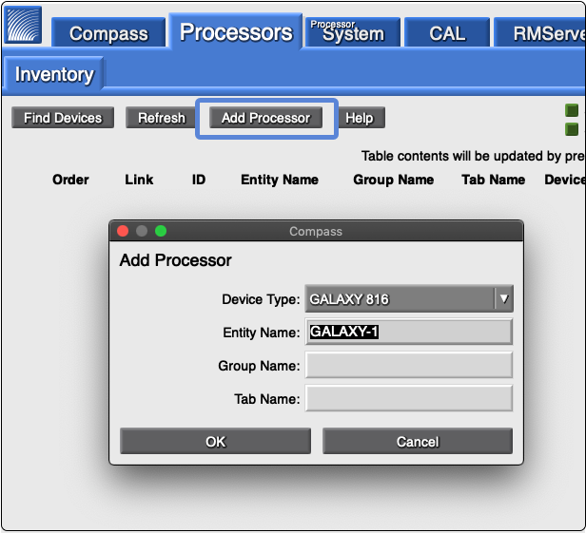Click the Tab Name column header
586x533 pixels.
(x=494, y=180)
